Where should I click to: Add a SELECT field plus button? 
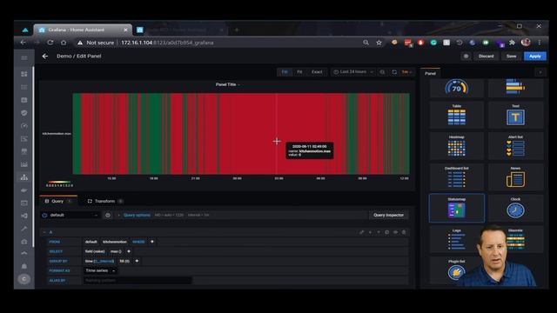[x=129, y=251]
